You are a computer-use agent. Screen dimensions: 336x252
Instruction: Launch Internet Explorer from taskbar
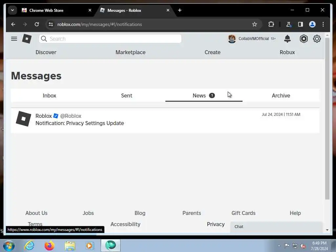(29, 245)
